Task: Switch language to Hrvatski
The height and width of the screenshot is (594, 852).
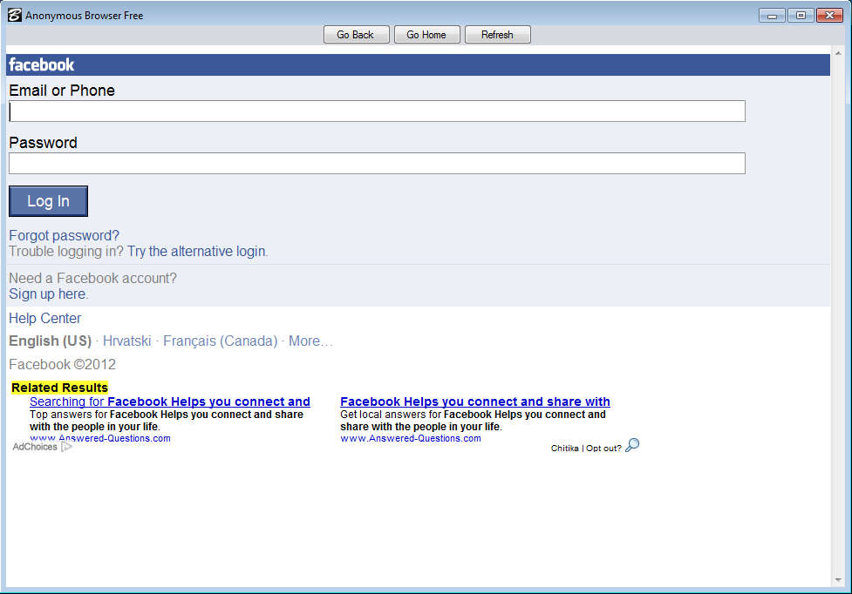Action: coord(126,341)
